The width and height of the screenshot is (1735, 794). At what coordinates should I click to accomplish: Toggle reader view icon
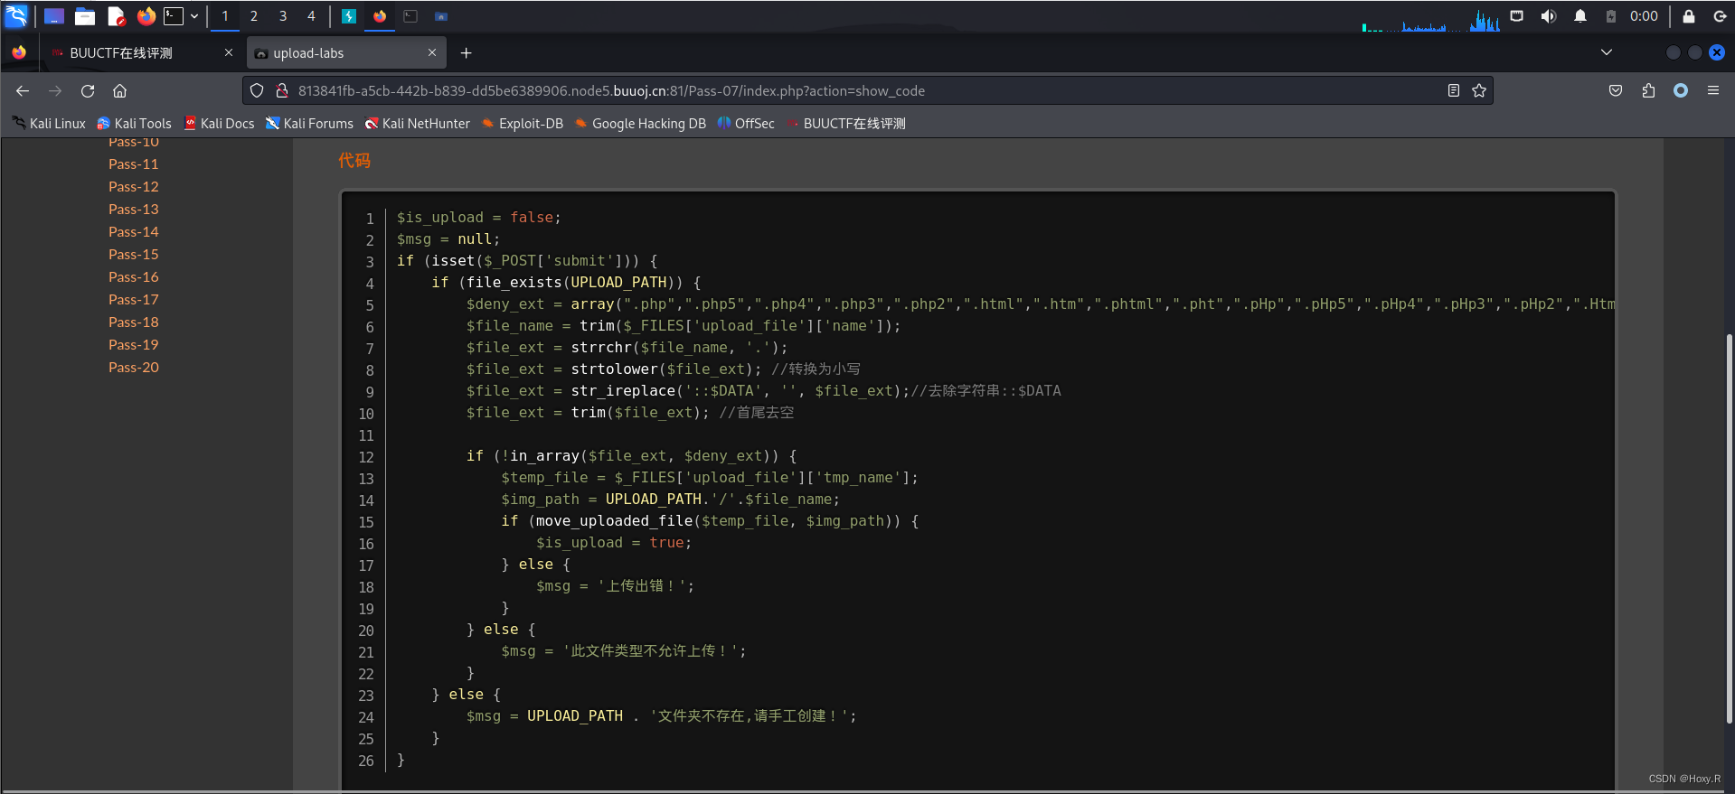[1454, 90]
